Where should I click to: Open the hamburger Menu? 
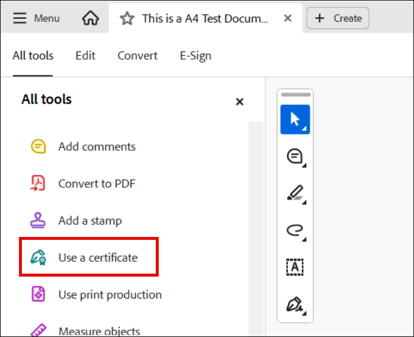coord(36,18)
